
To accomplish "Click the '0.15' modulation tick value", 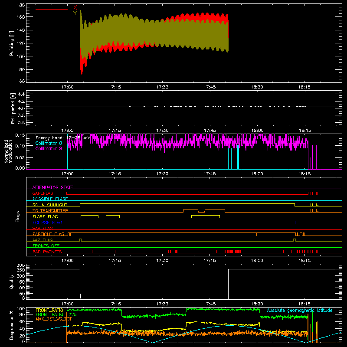I will (x=20, y=135).
